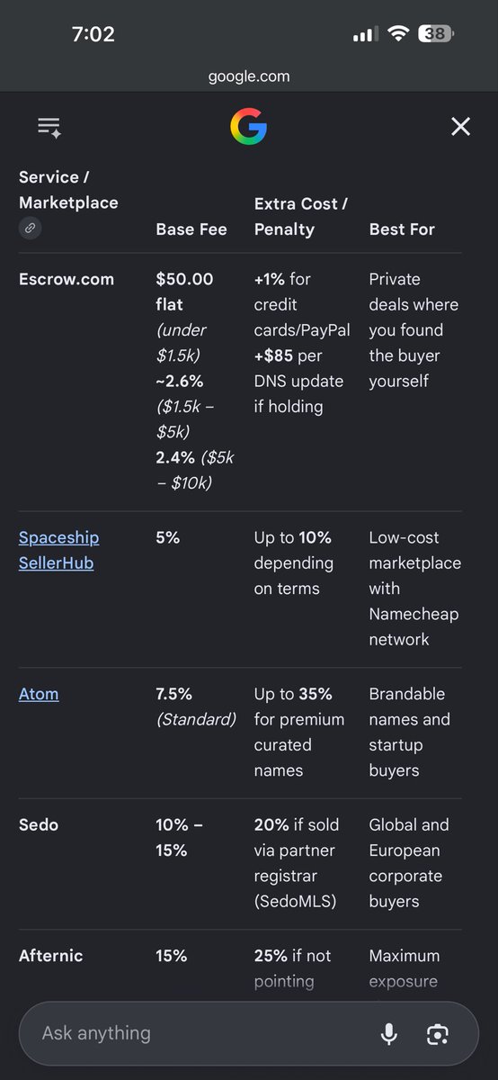Select the Base Fee column header
The image size is (498, 1080).
pyautogui.click(x=191, y=229)
